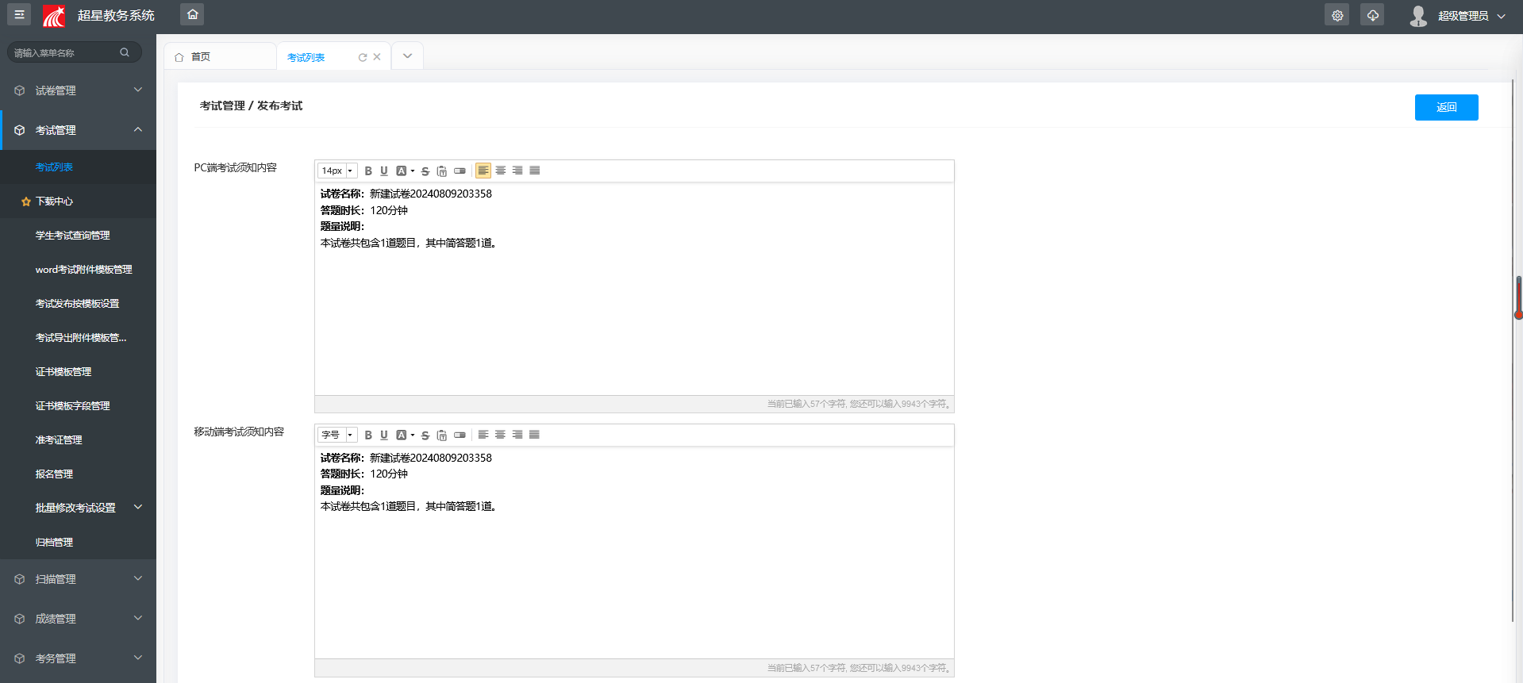Screen dimensions: 1523x683
Task: Click paste-as-plain-text icon in PC端 editor
Action: [442, 171]
